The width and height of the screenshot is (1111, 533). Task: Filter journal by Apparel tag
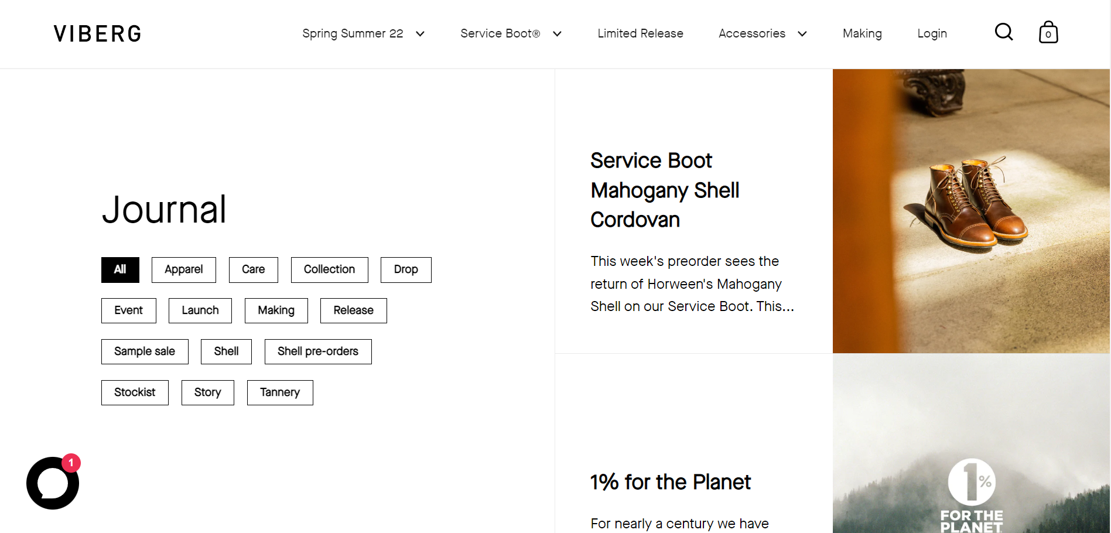point(184,269)
